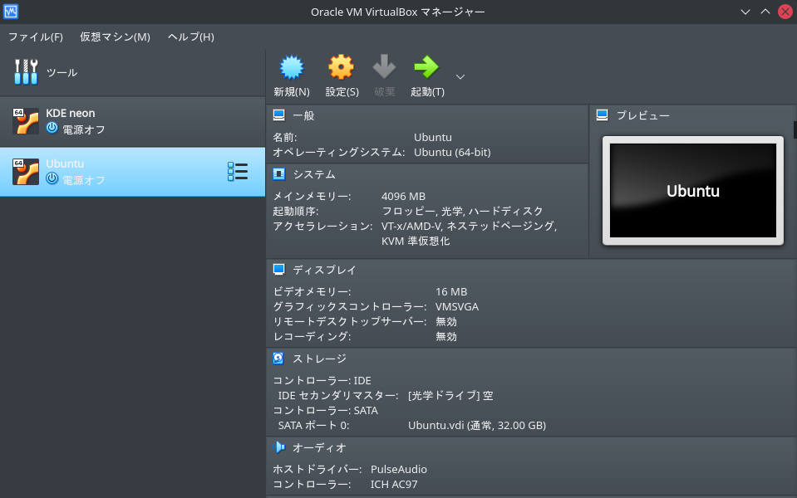This screenshot has width=797, height=498.
Task: Click the 4096 MB memory value
Action: click(404, 197)
